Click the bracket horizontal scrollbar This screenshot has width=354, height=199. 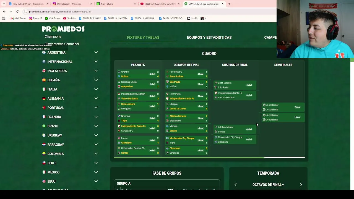pyautogui.click(x=189, y=158)
